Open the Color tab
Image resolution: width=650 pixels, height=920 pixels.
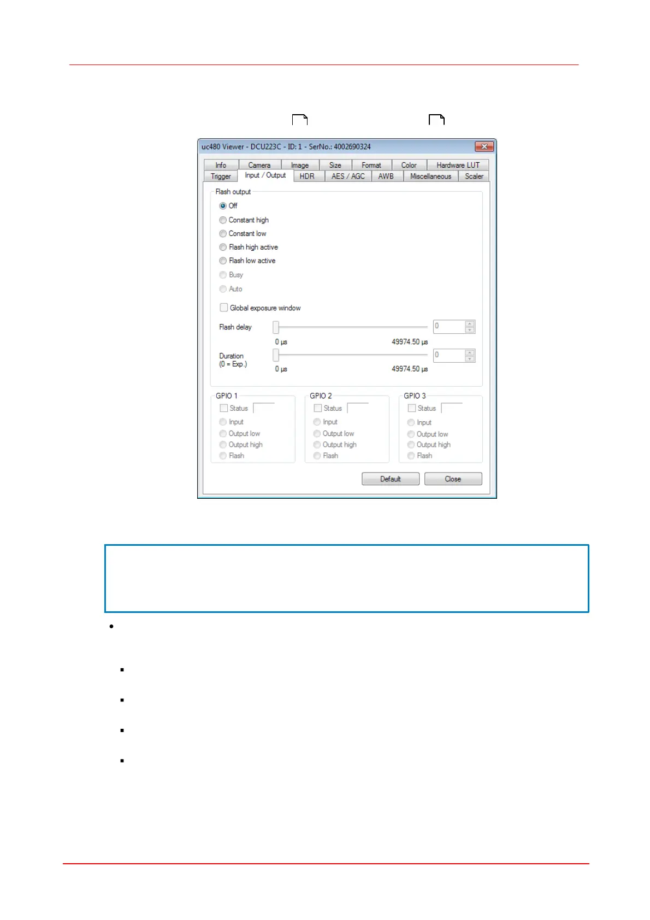coord(409,165)
